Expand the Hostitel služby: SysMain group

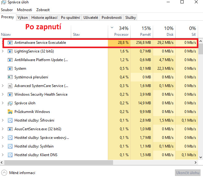click(x=3, y=146)
